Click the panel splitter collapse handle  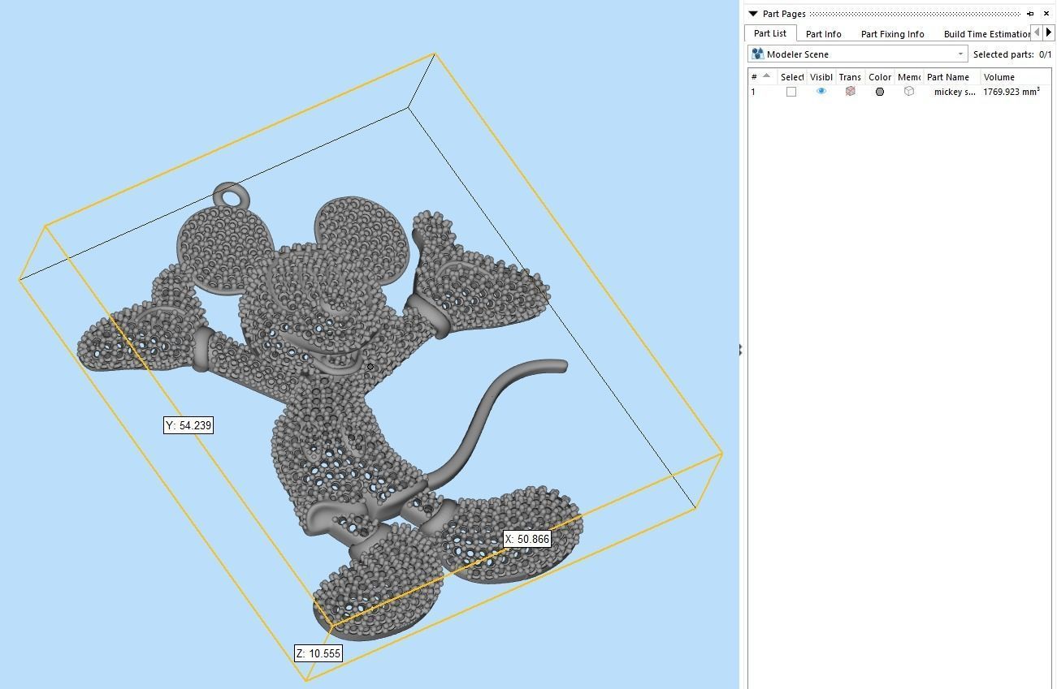click(x=740, y=350)
